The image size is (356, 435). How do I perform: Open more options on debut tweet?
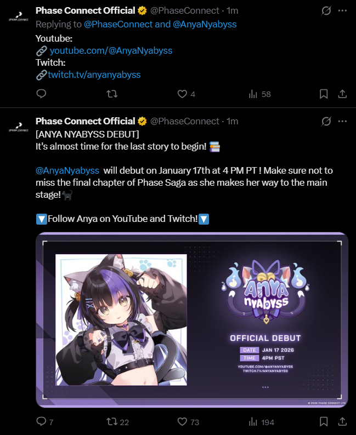342,121
